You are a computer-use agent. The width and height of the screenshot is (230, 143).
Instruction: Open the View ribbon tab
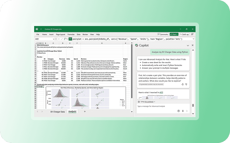point(92,34)
